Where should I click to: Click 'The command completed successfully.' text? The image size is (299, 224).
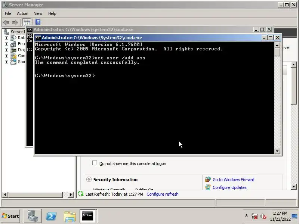tap(87, 62)
